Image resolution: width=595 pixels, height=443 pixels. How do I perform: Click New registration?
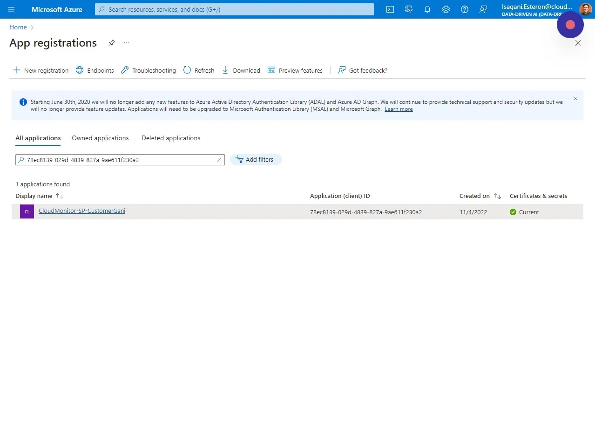point(41,70)
